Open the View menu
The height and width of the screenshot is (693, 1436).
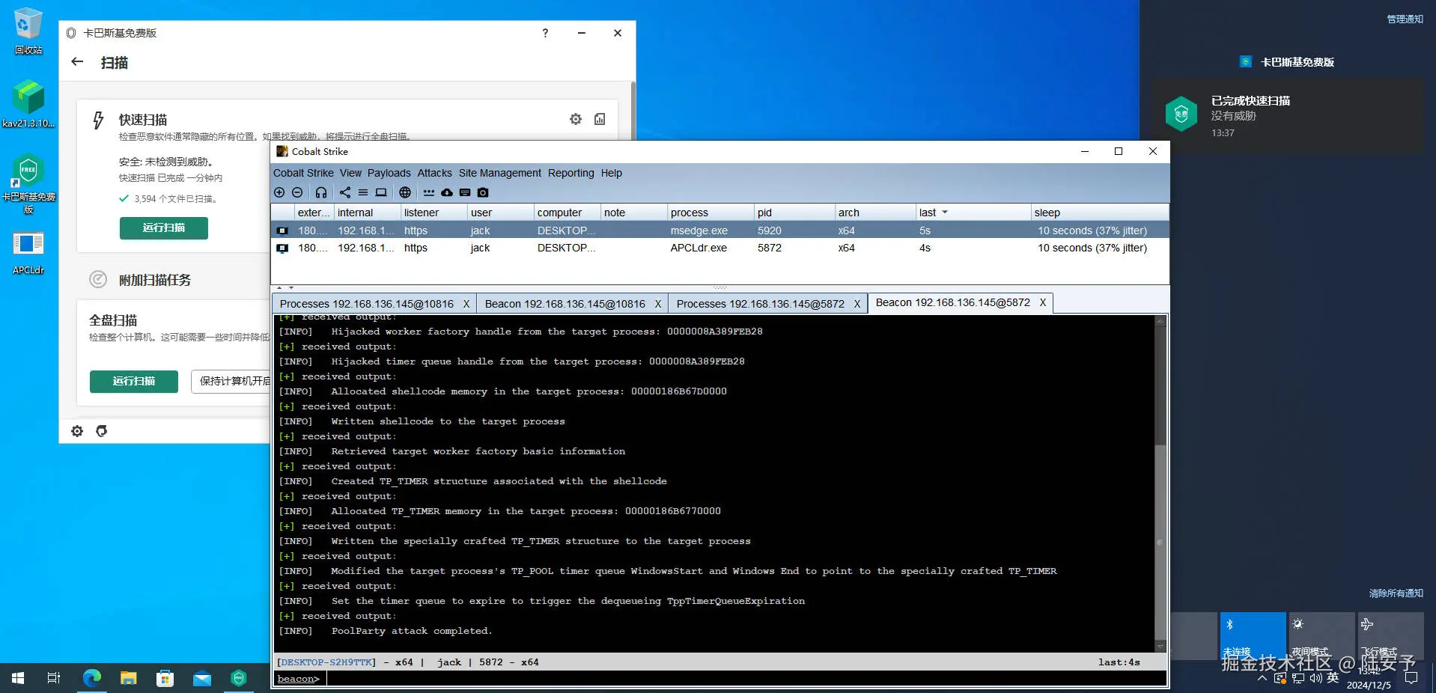[350, 173]
